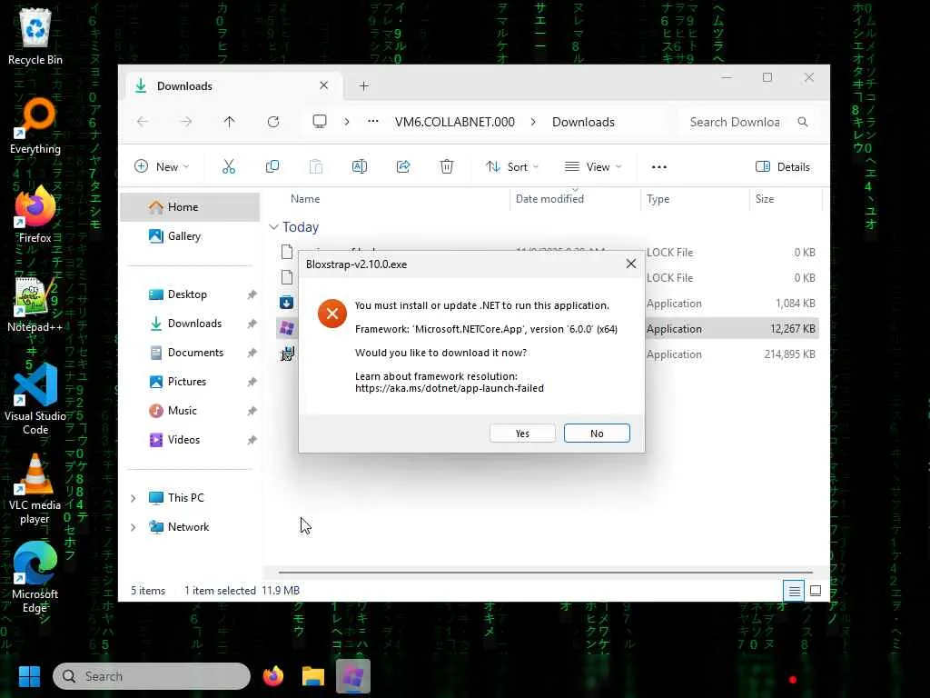930x698 pixels.
Task: Click the Cut scissors icon
Action: [228, 167]
